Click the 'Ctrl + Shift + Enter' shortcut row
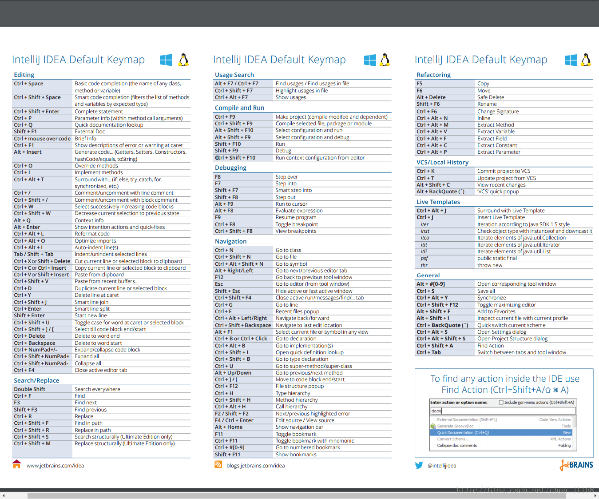 (x=102, y=112)
